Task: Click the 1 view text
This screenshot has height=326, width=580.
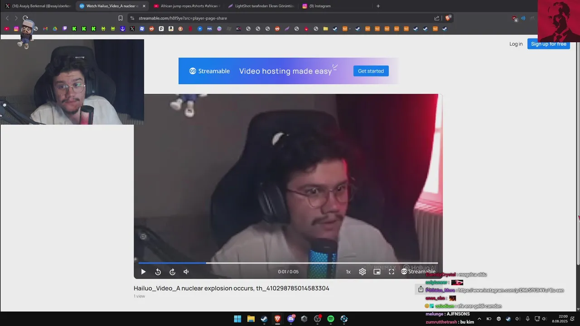Action: (139, 296)
